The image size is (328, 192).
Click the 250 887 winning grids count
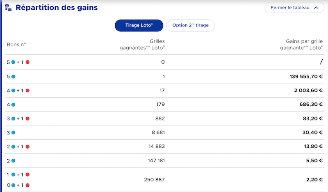pos(155,179)
